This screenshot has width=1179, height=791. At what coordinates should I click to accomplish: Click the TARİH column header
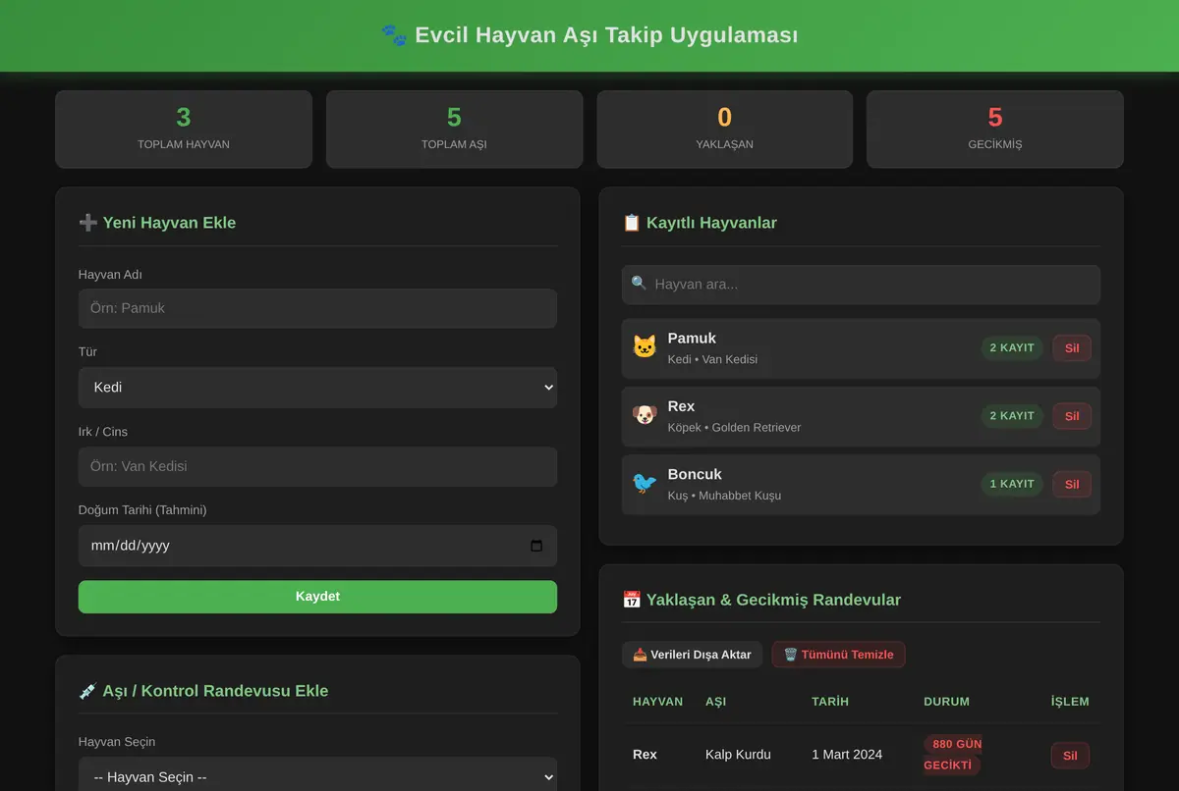(x=830, y=702)
